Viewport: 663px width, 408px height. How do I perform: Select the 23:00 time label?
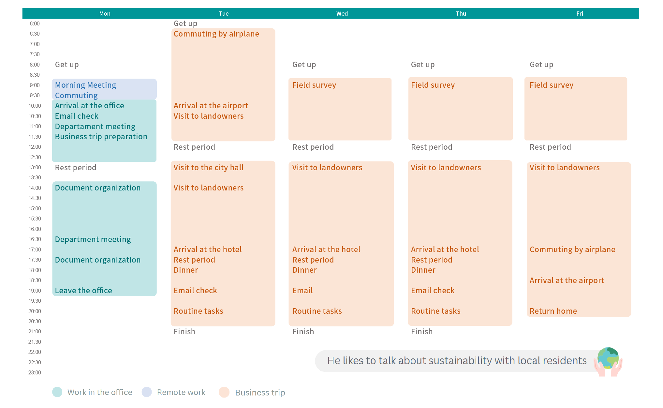click(x=35, y=373)
